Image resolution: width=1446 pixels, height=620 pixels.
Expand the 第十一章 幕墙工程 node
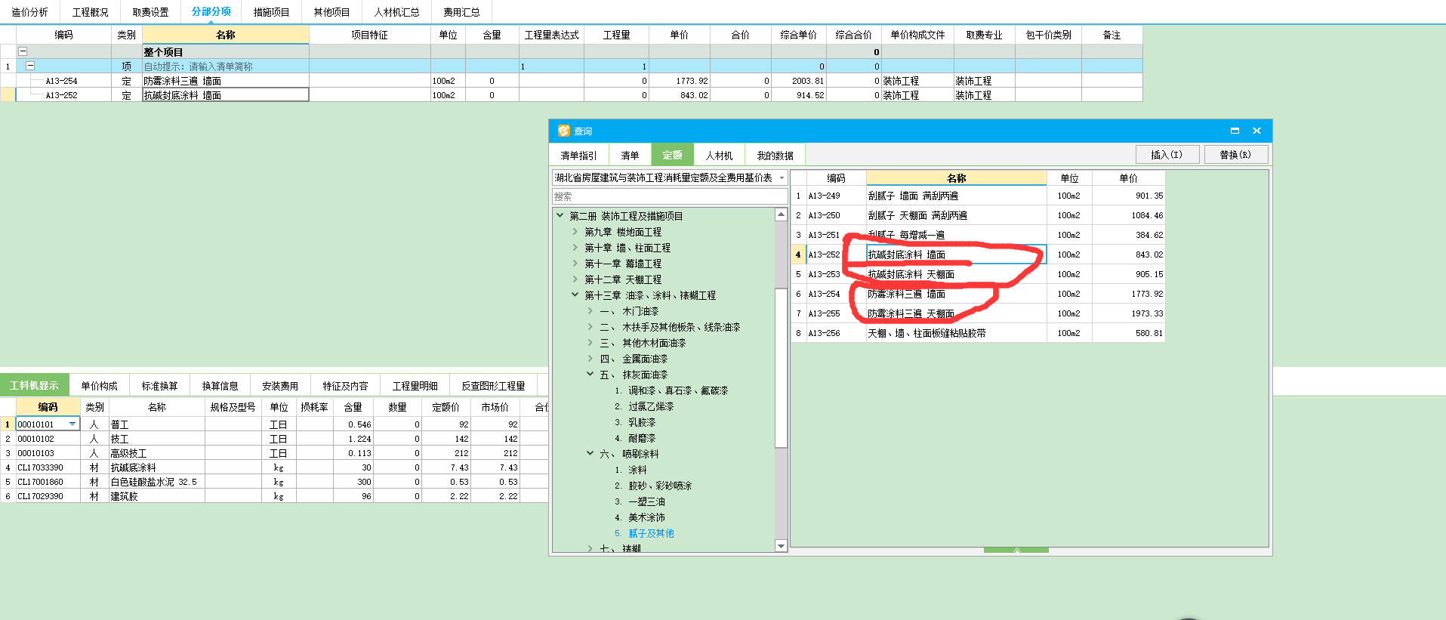click(575, 263)
